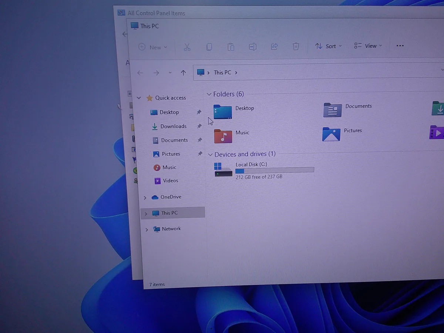This screenshot has width=444, height=333.
Task: Click the Share icon in toolbar
Action: 275,46
